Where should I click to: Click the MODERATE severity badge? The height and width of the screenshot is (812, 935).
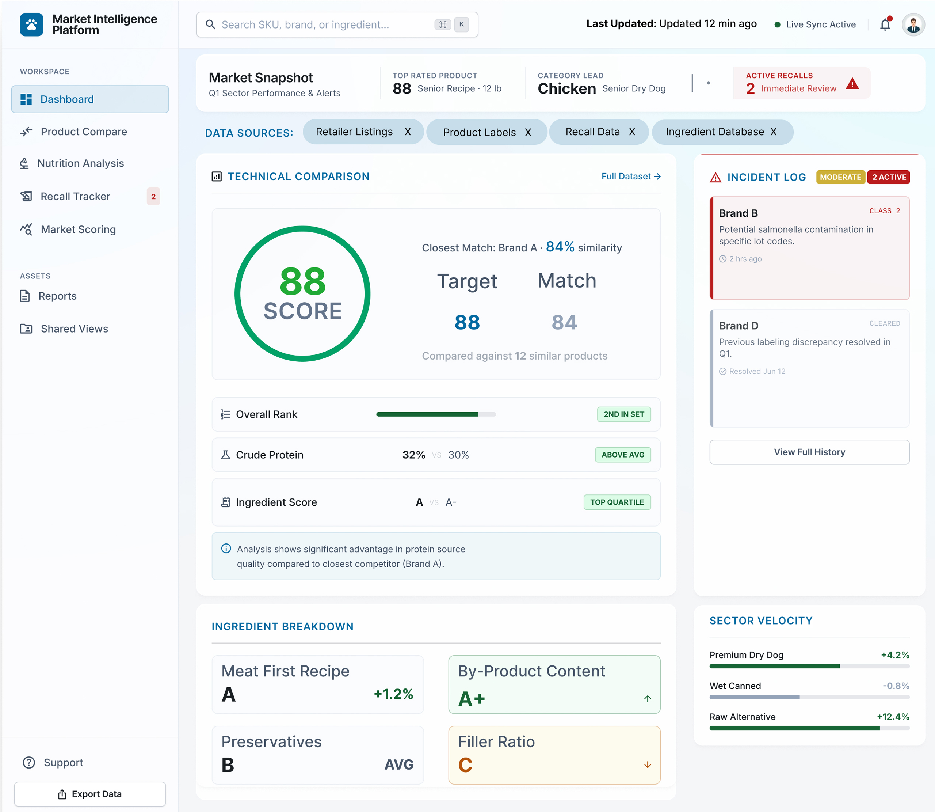click(x=841, y=177)
